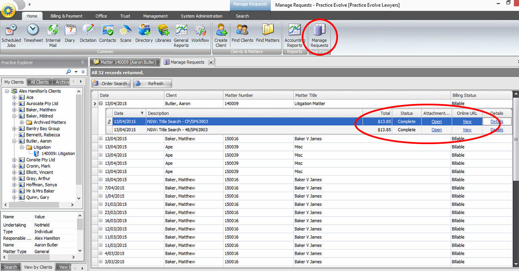Open the NSW Title Search attachment
Screen dimensions: 519x271
(x=436, y=121)
